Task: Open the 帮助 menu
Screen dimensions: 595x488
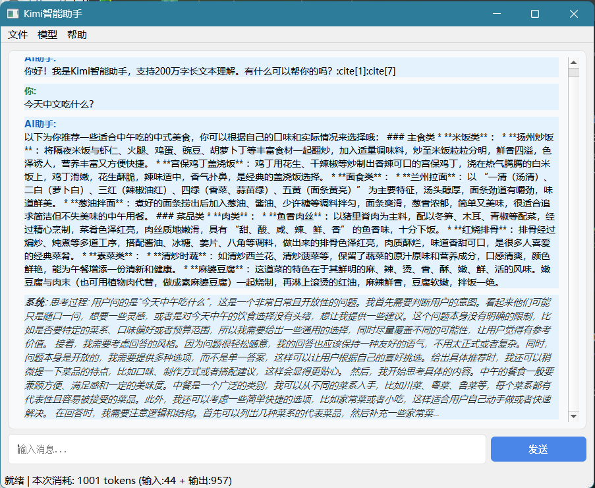Action: click(77, 34)
